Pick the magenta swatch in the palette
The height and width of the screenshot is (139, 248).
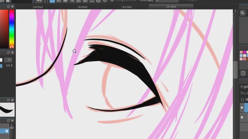(x=245, y=52)
